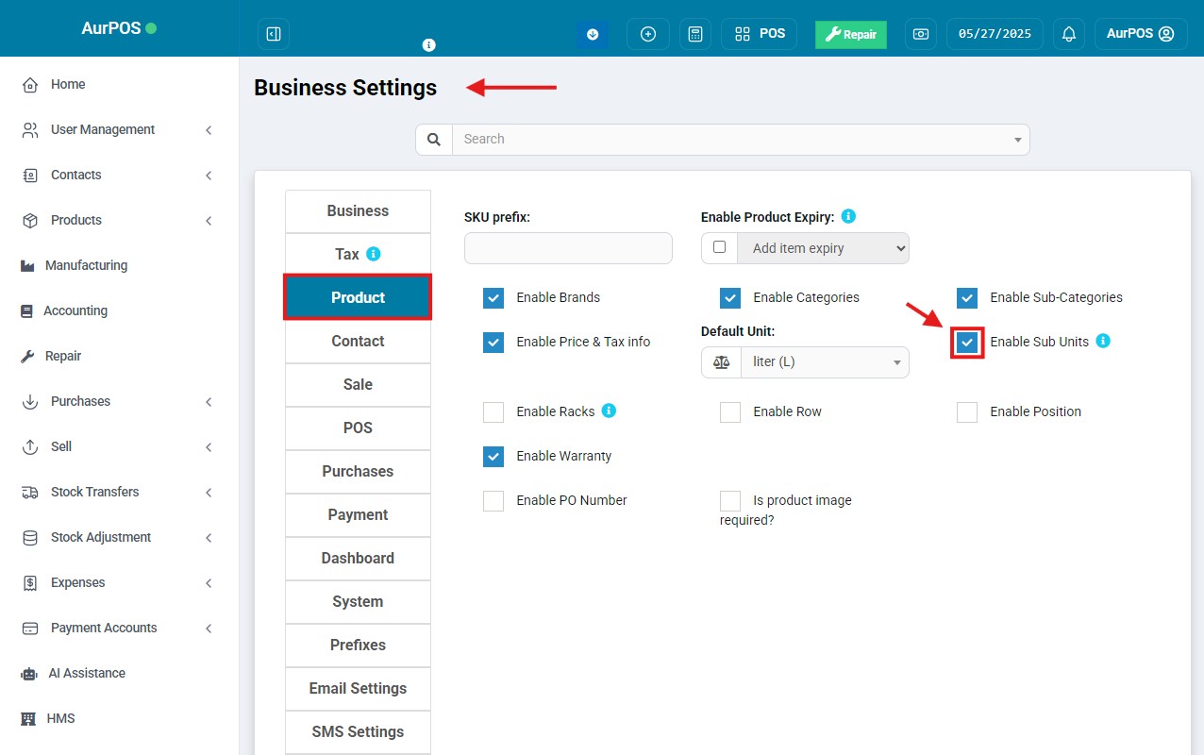Open the calculator icon in top bar
This screenshot has height=755, width=1204.
[x=695, y=34]
